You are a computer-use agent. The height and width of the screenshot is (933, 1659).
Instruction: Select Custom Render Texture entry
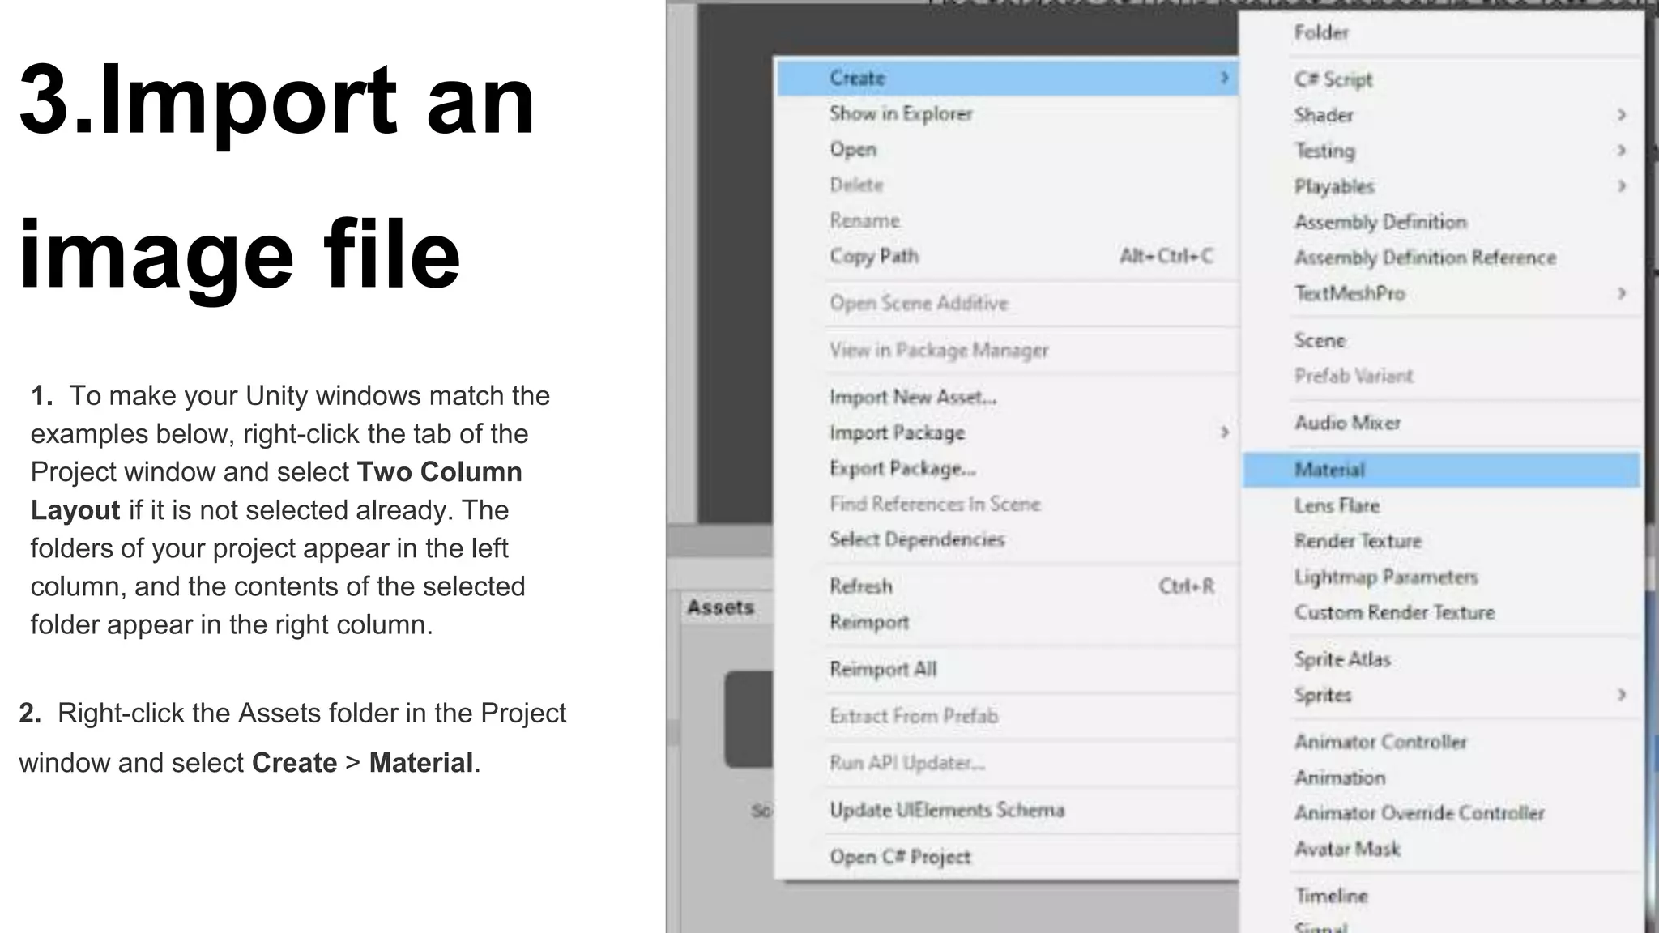tap(1442, 612)
